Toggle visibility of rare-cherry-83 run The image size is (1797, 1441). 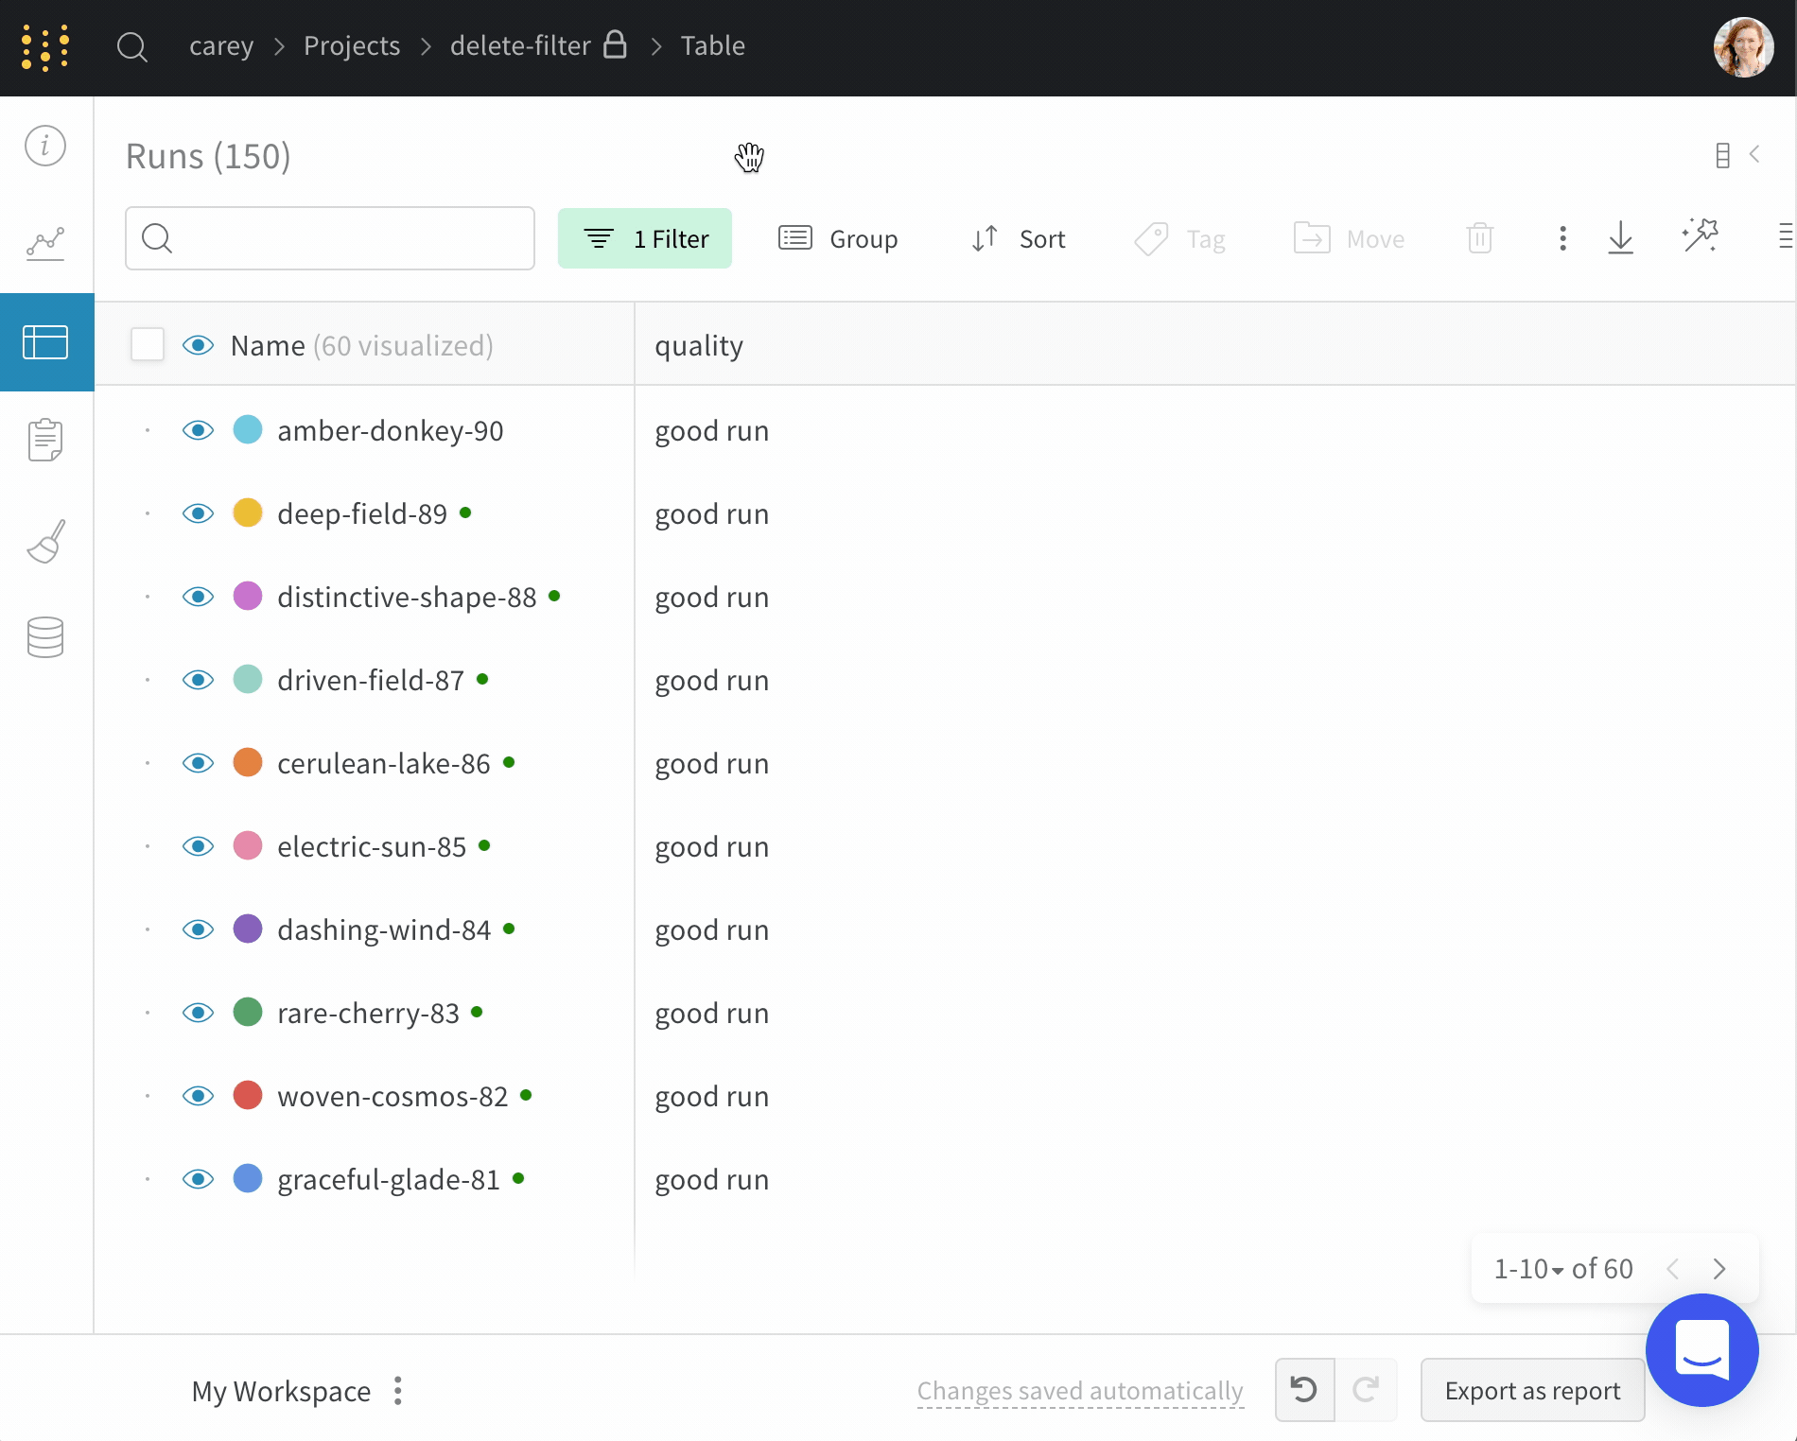198,1013
